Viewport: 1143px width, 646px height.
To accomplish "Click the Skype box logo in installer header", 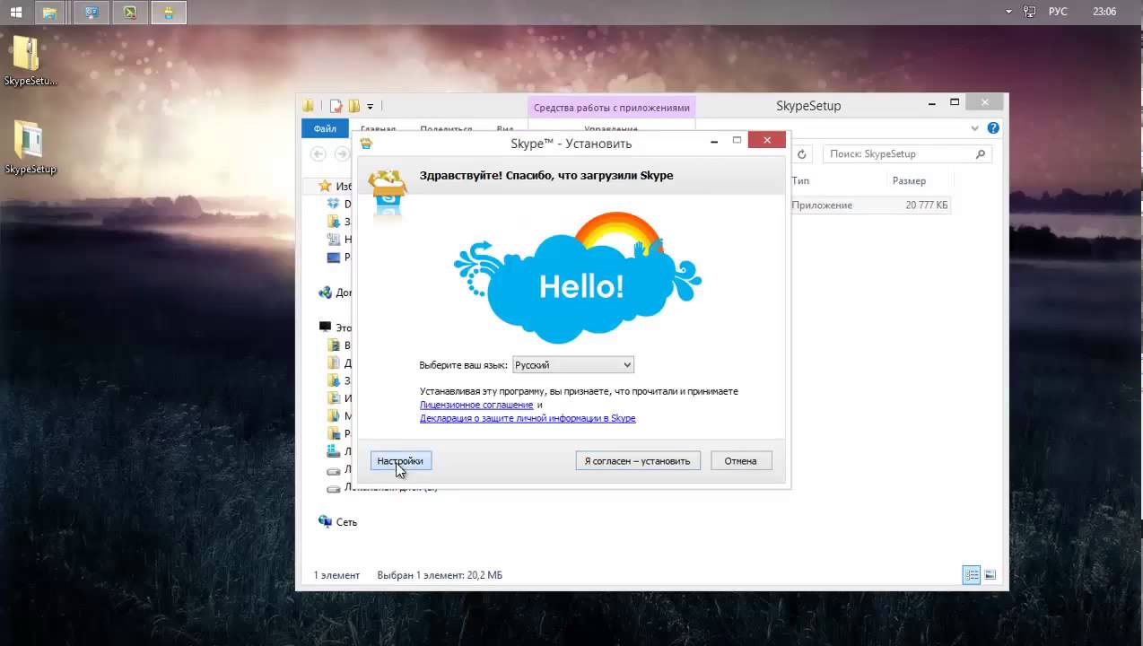I will point(388,195).
